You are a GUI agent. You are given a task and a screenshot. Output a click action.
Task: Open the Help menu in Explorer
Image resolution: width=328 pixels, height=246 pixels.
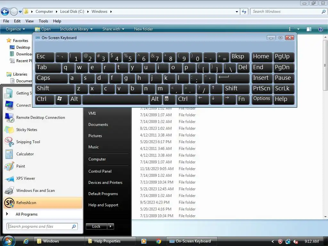click(x=57, y=21)
